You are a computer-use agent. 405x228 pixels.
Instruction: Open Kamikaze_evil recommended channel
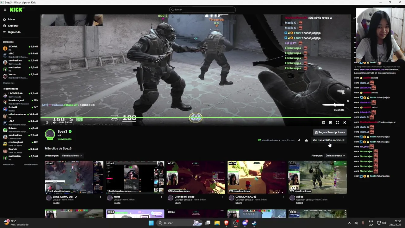[x=20, y=102]
